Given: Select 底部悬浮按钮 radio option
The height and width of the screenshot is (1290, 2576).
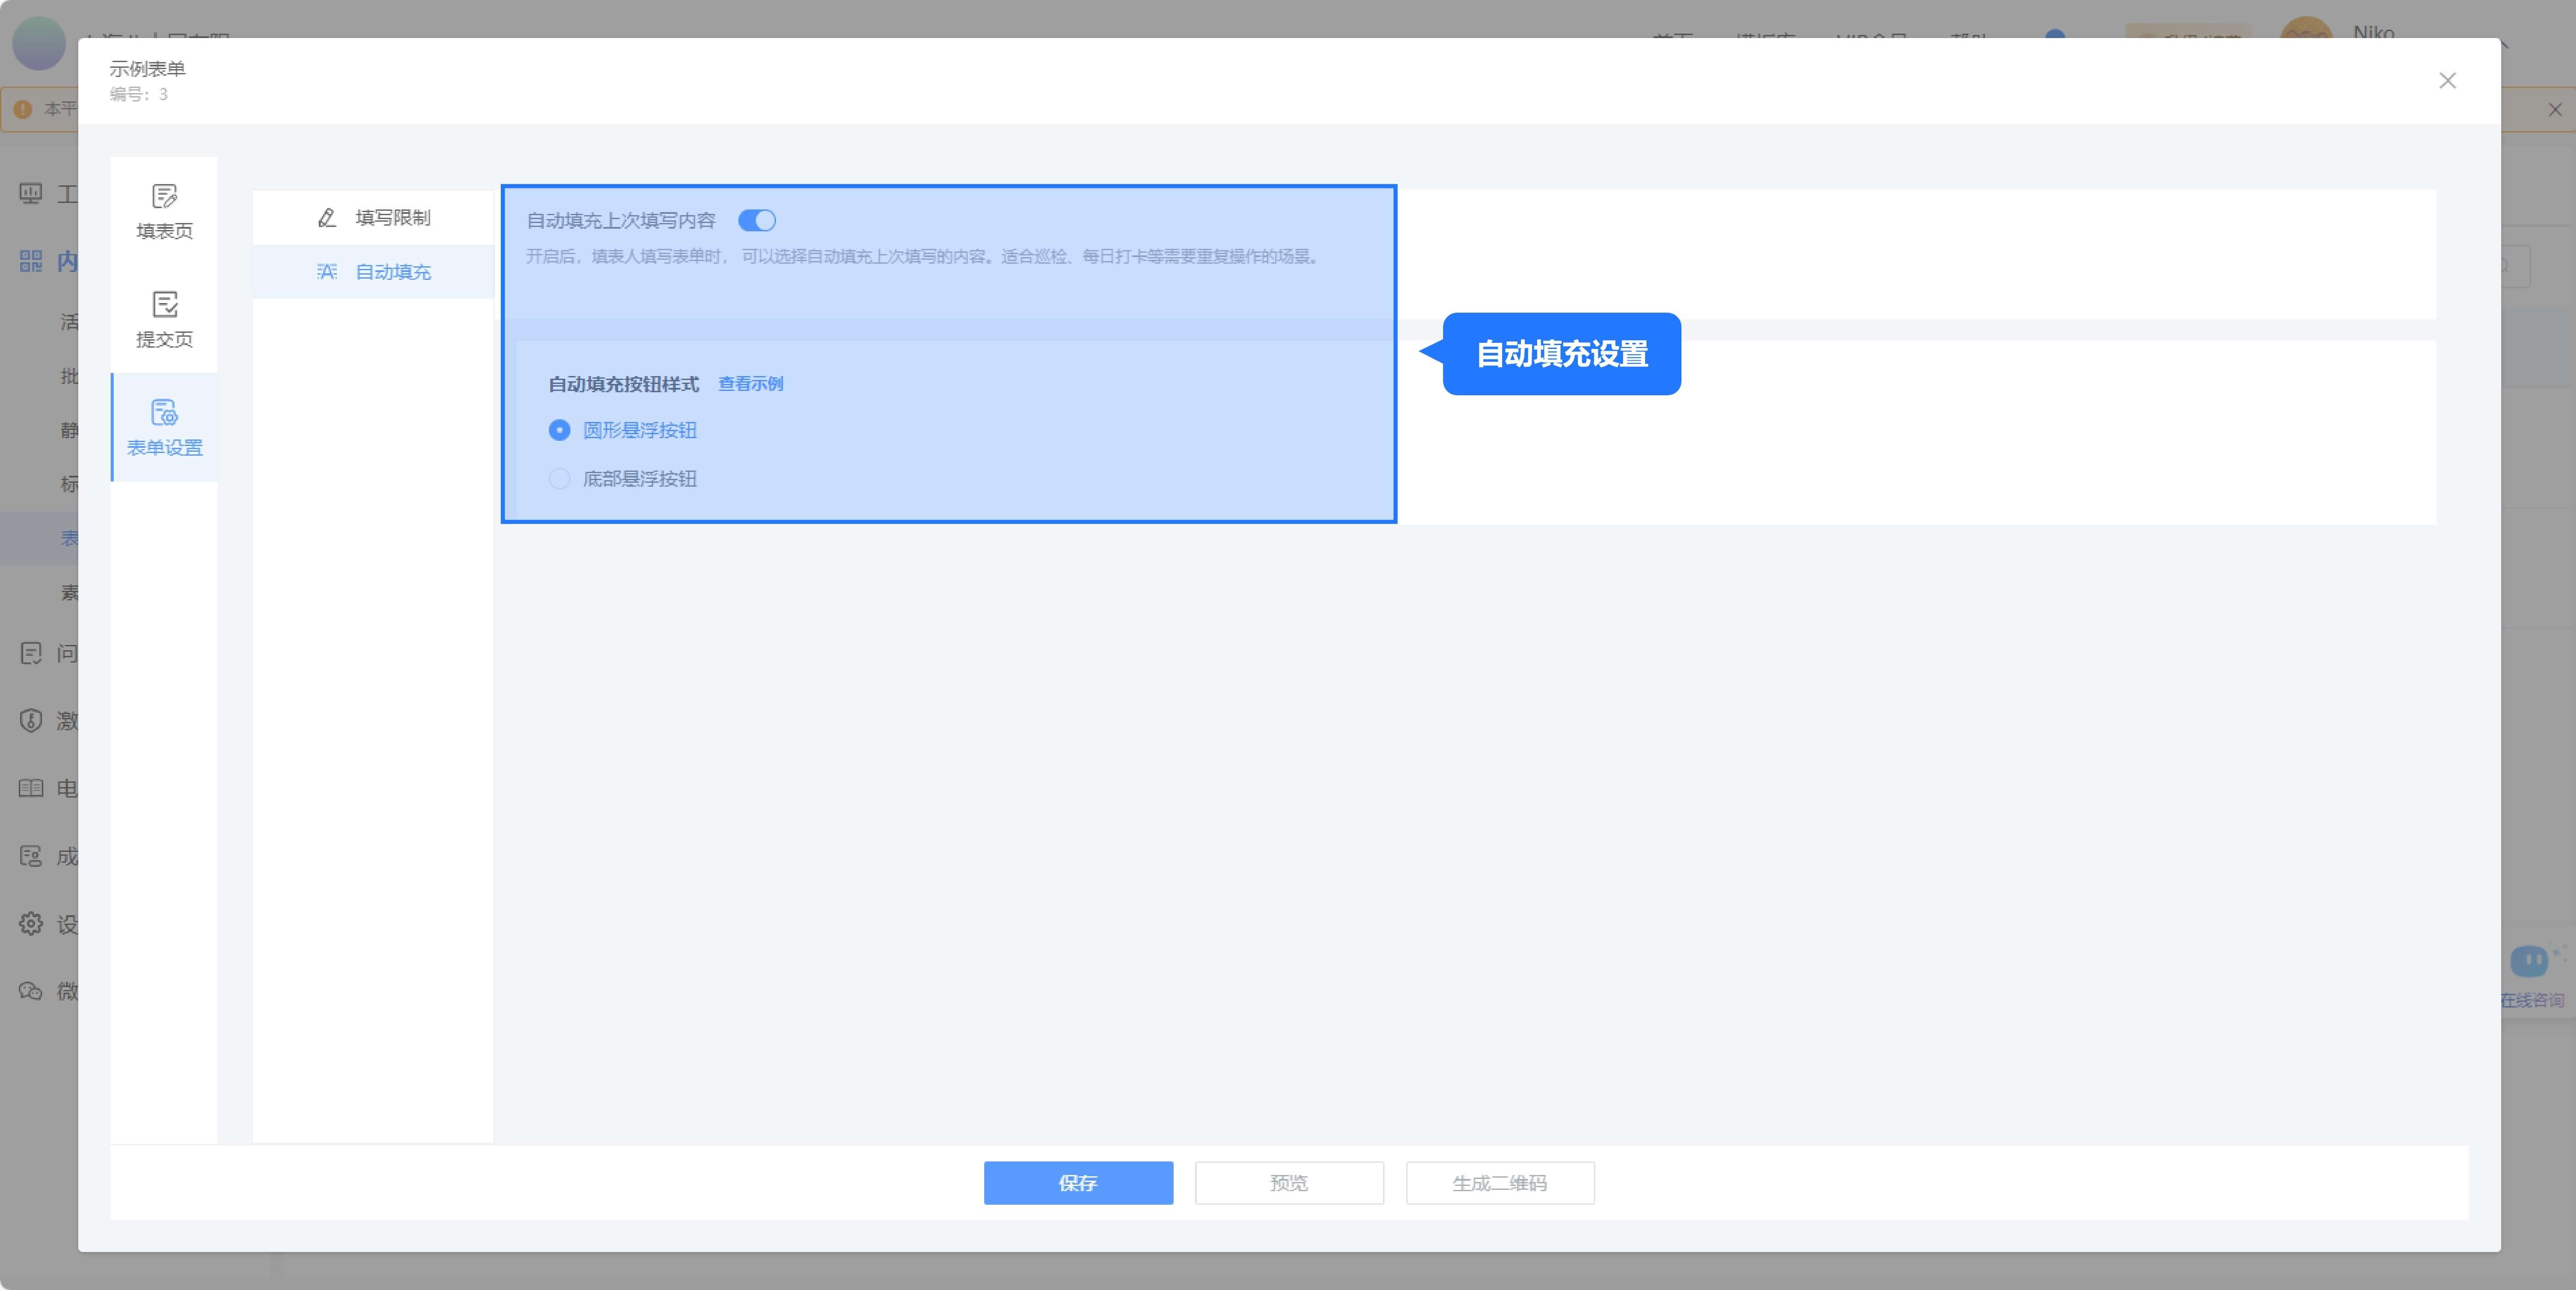Looking at the screenshot, I should [560, 479].
